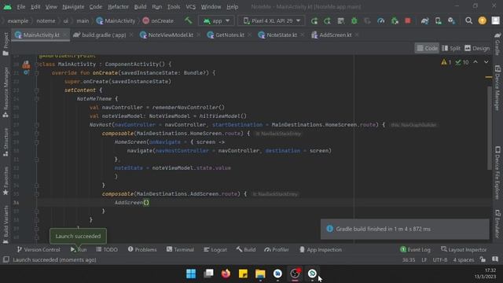
Task: Click Sync Project with Gradle Files icon
Action: pos(424,21)
